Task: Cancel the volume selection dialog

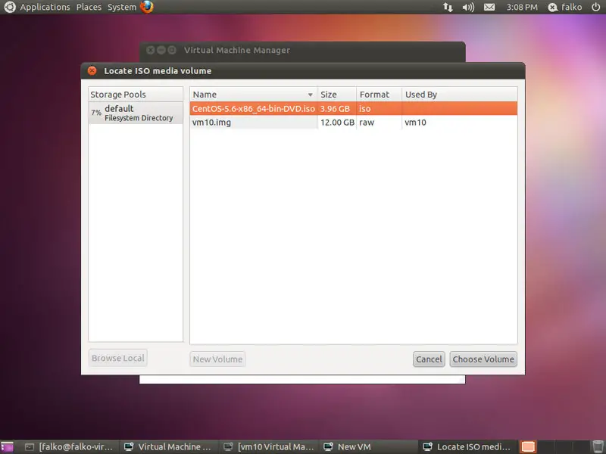Action: click(429, 359)
